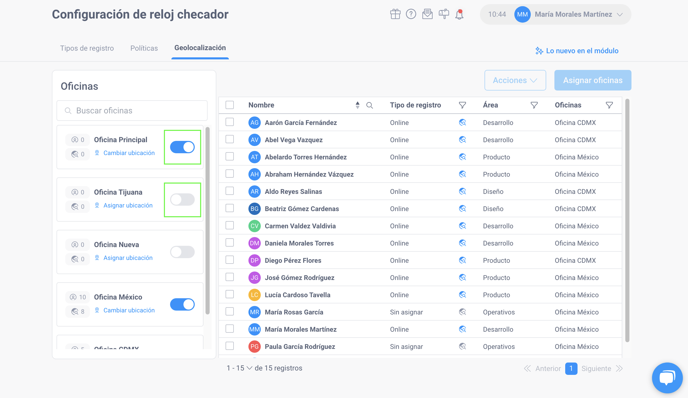Open the envelope messages icon
688x398 pixels.
click(x=427, y=14)
